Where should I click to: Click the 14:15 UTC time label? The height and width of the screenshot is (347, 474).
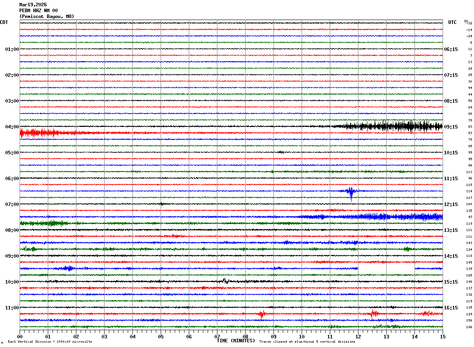point(450,256)
